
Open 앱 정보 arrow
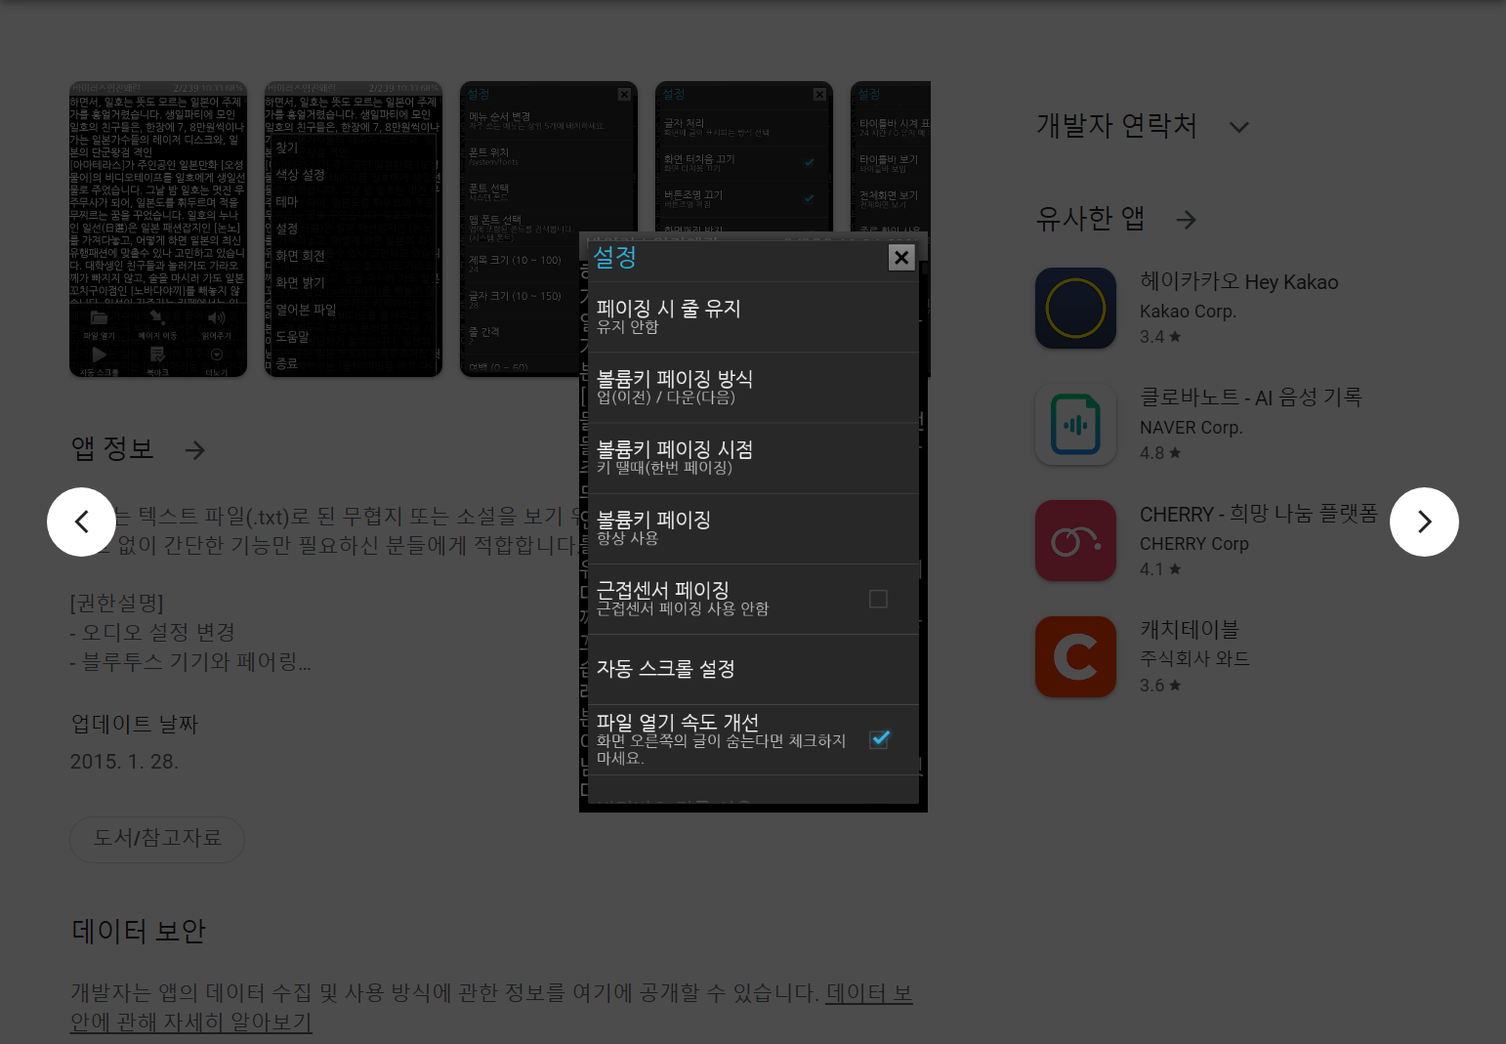coord(195,450)
